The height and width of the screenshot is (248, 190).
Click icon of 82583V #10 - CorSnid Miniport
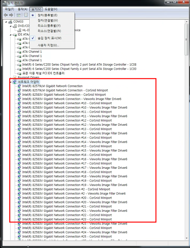19,103
